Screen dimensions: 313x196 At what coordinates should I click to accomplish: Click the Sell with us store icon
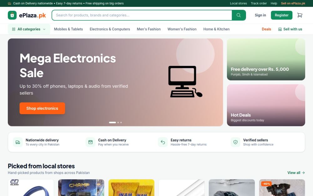point(280,29)
